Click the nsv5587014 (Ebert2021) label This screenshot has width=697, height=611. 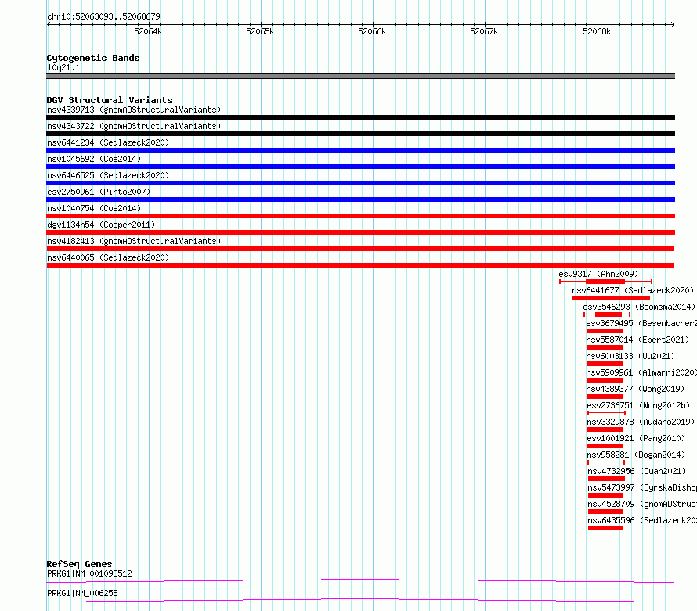pyautogui.click(x=637, y=340)
